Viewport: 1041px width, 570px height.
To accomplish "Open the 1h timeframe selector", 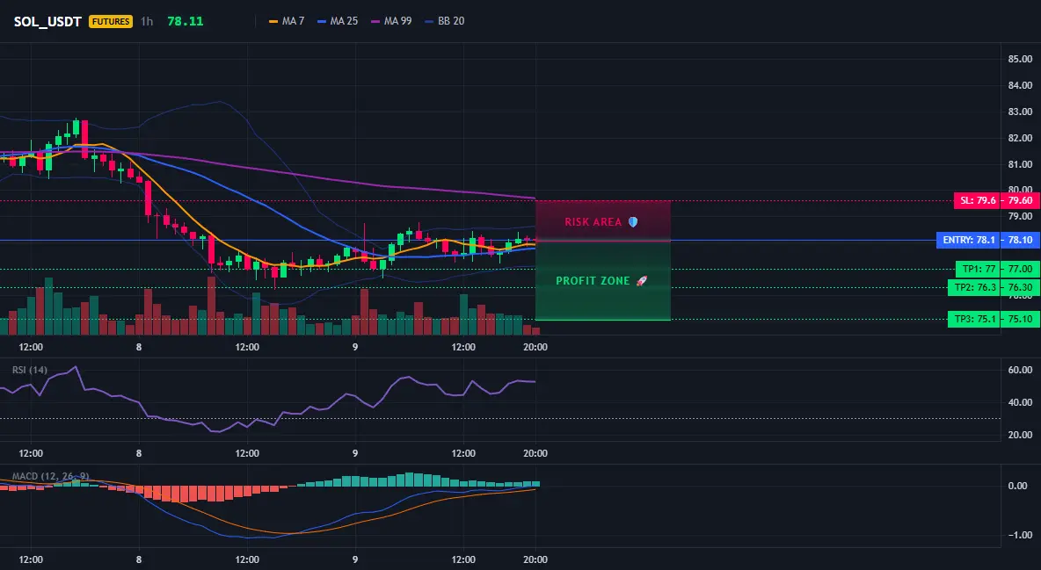I will 147,21.
